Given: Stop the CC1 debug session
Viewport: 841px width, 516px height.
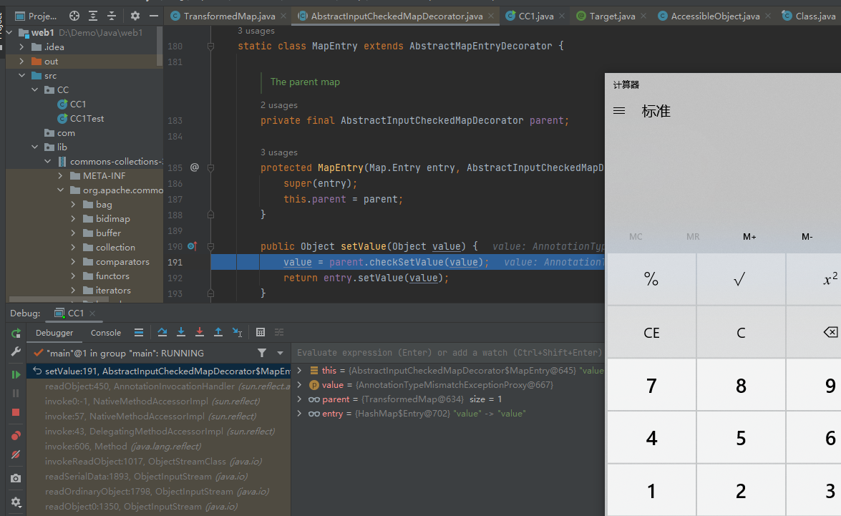Looking at the screenshot, I should (16, 412).
